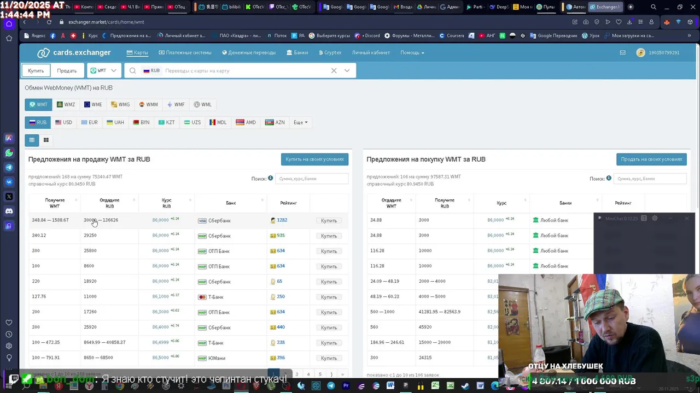Viewport: 700px width, 393px height.
Task: Open the sidebar heart (favorites) icon
Action: pos(9,323)
